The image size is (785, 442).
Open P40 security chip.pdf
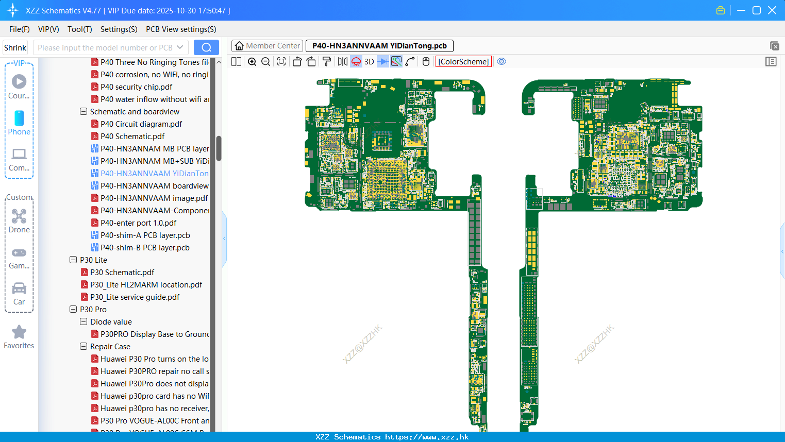131,87
